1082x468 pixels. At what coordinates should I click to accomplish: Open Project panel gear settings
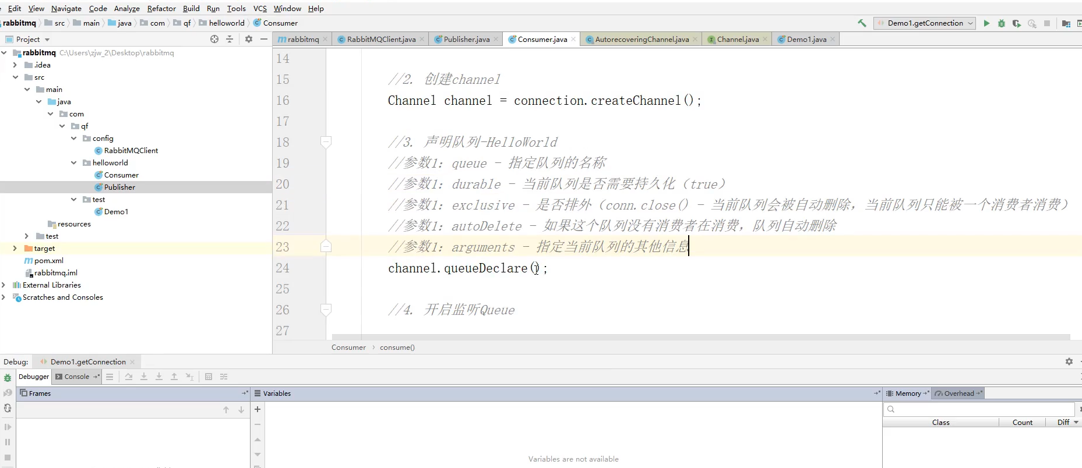click(249, 39)
